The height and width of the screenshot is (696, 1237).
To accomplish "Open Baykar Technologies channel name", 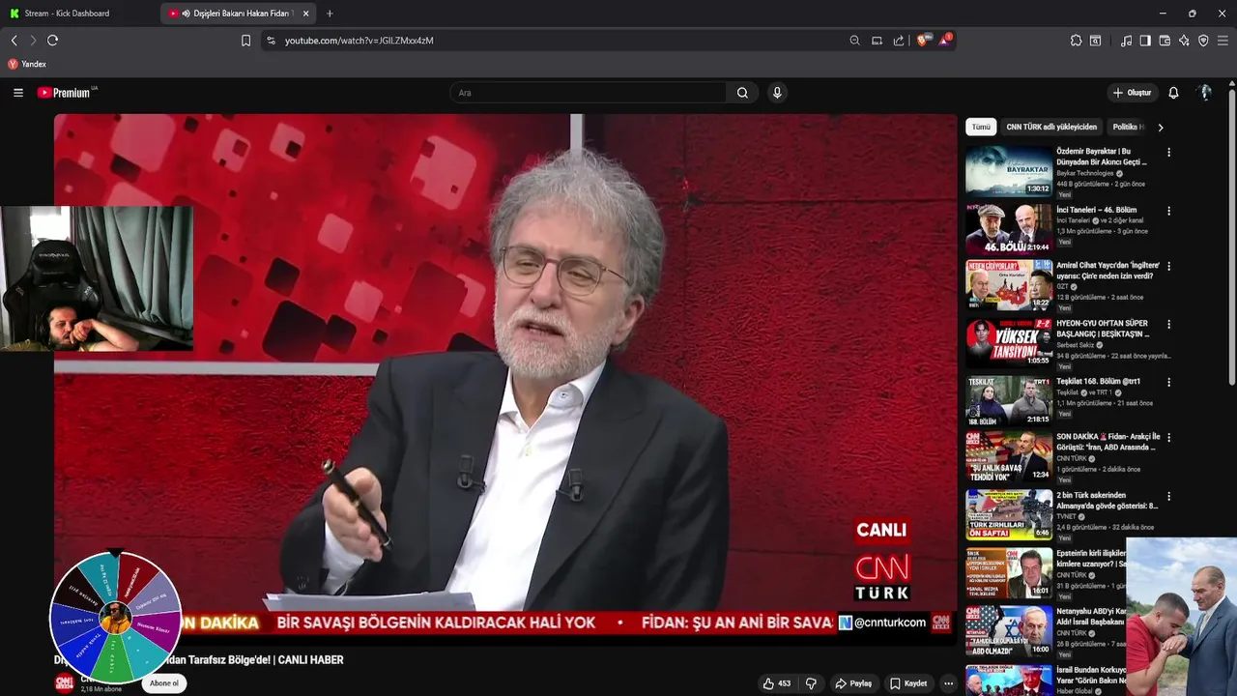I will click(x=1085, y=173).
